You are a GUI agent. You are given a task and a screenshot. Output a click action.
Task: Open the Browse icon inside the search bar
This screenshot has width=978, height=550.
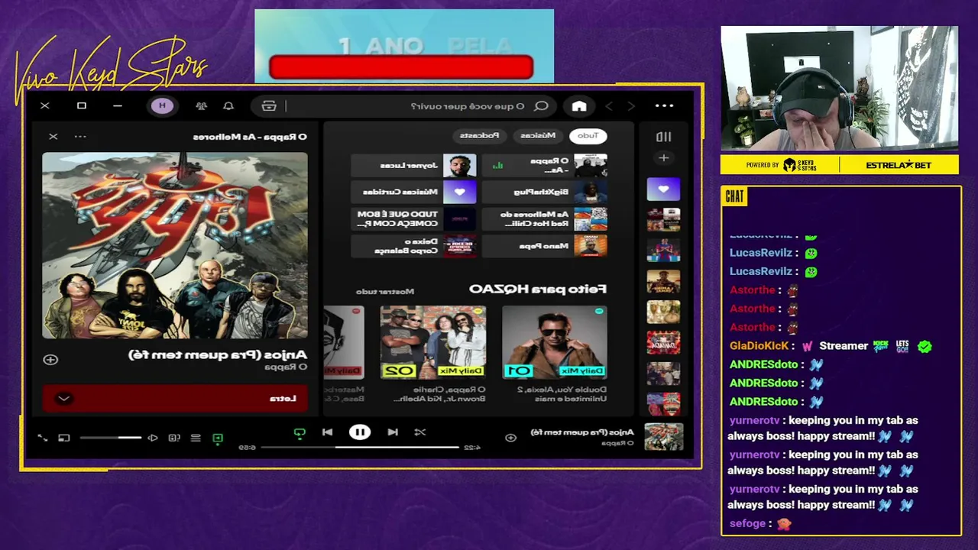pyautogui.click(x=269, y=106)
